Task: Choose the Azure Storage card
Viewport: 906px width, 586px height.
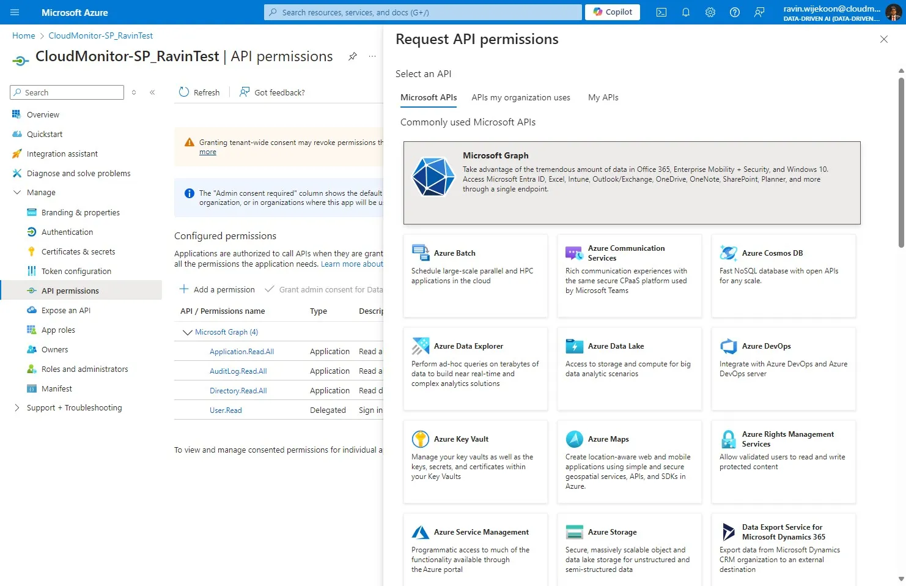Action: (x=629, y=550)
